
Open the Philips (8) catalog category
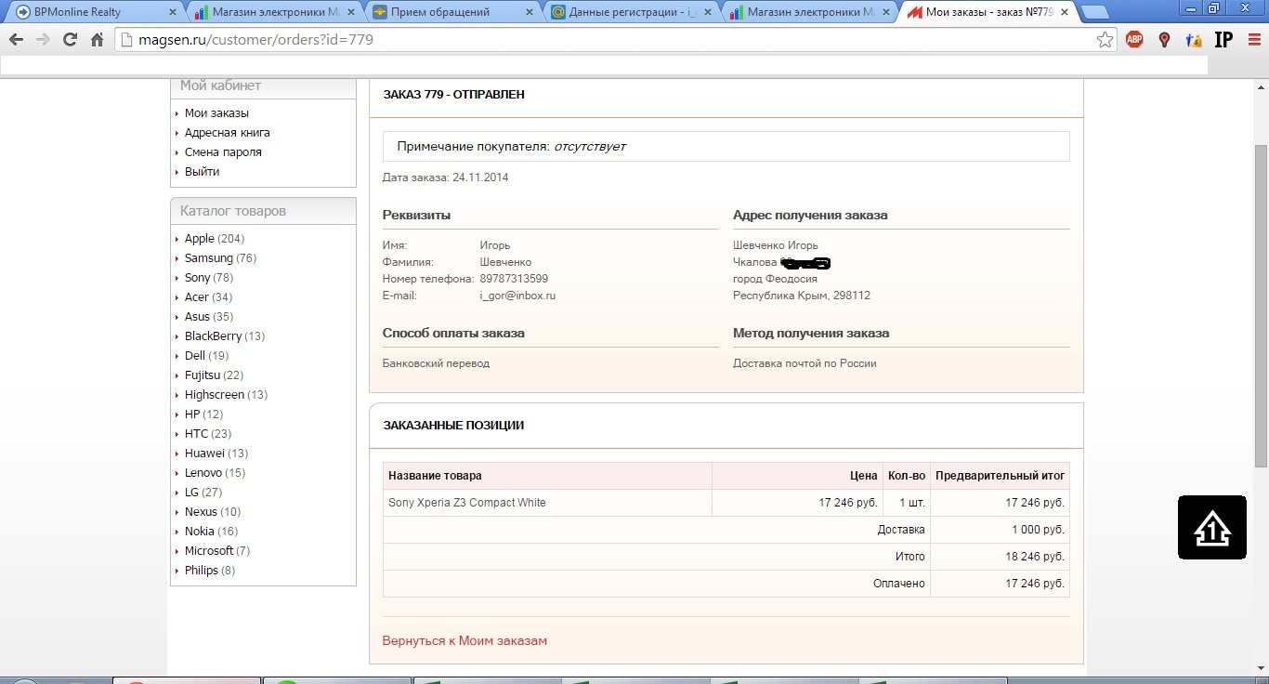tap(210, 571)
